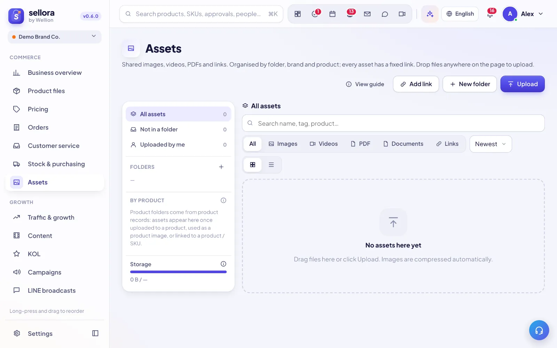
Task: Click the Add link button
Action: [x=416, y=84]
